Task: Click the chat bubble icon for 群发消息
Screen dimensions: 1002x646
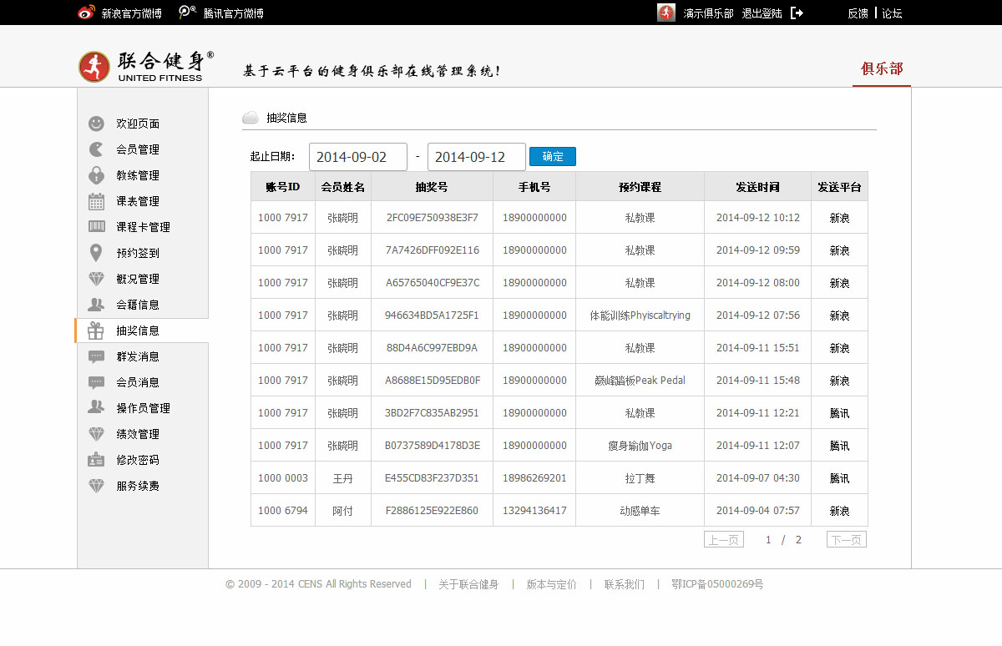Action: tap(96, 356)
